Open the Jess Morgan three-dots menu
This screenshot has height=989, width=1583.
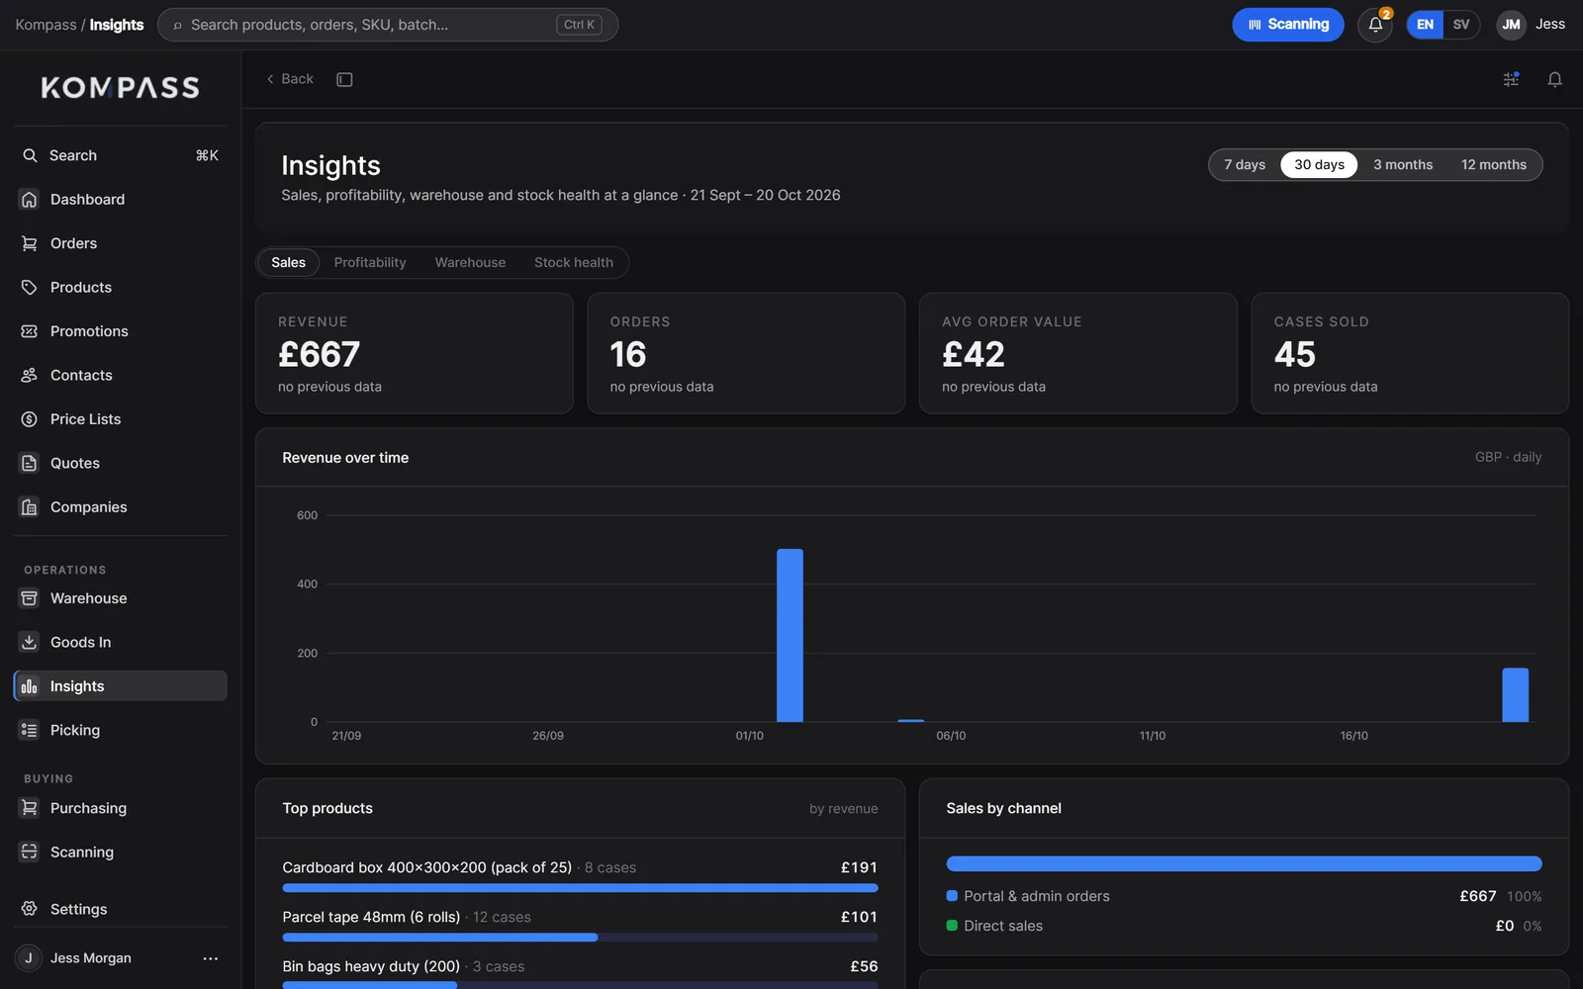pos(210,958)
